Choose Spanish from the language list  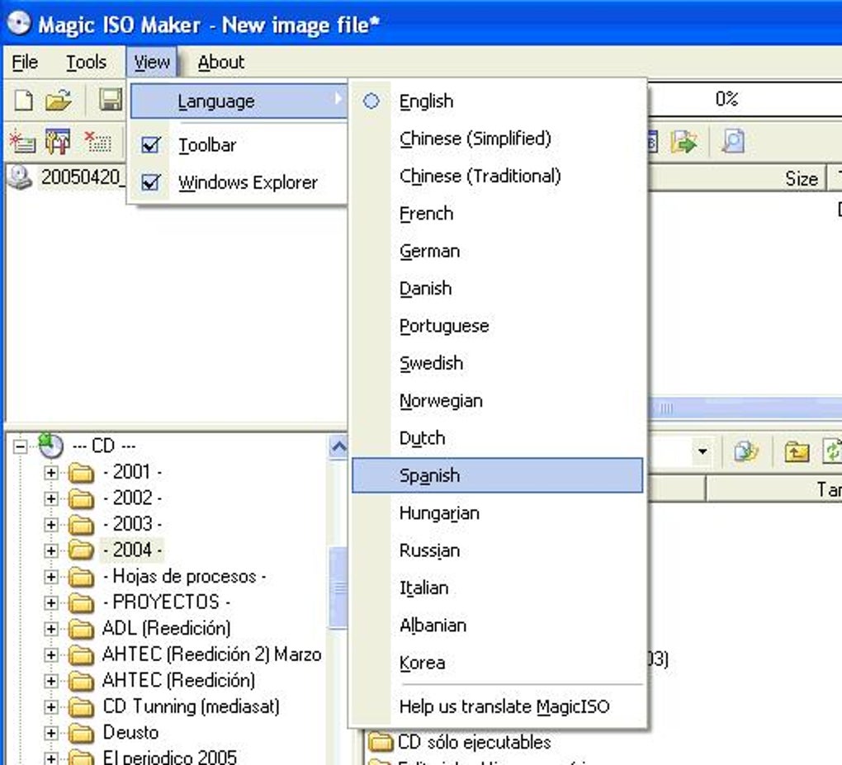pyautogui.click(x=497, y=475)
